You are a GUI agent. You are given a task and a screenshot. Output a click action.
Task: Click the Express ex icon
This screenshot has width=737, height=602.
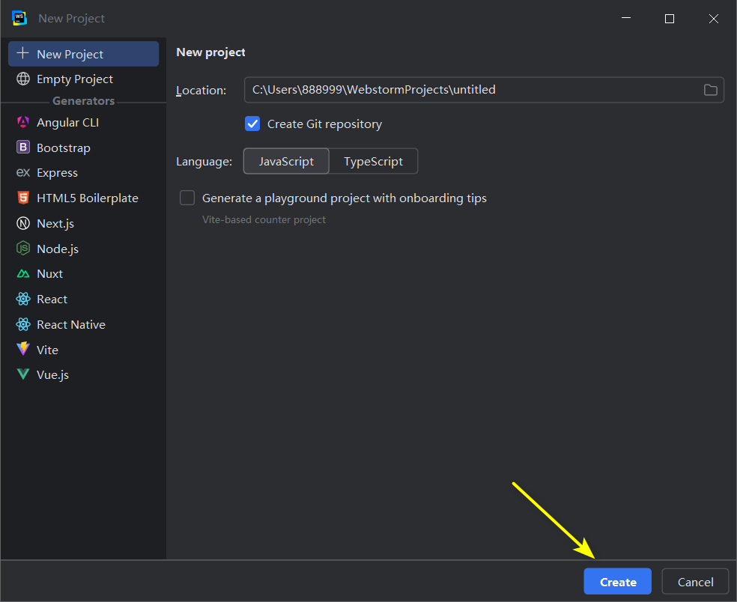23,172
